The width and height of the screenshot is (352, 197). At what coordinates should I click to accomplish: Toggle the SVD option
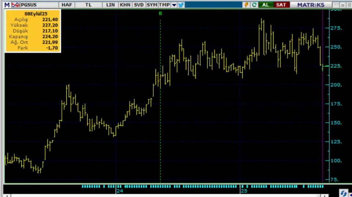pyautogui.click(x=139, y=5)
